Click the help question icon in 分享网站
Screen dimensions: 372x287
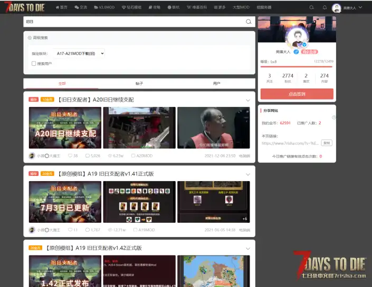(x=333, y=117)
